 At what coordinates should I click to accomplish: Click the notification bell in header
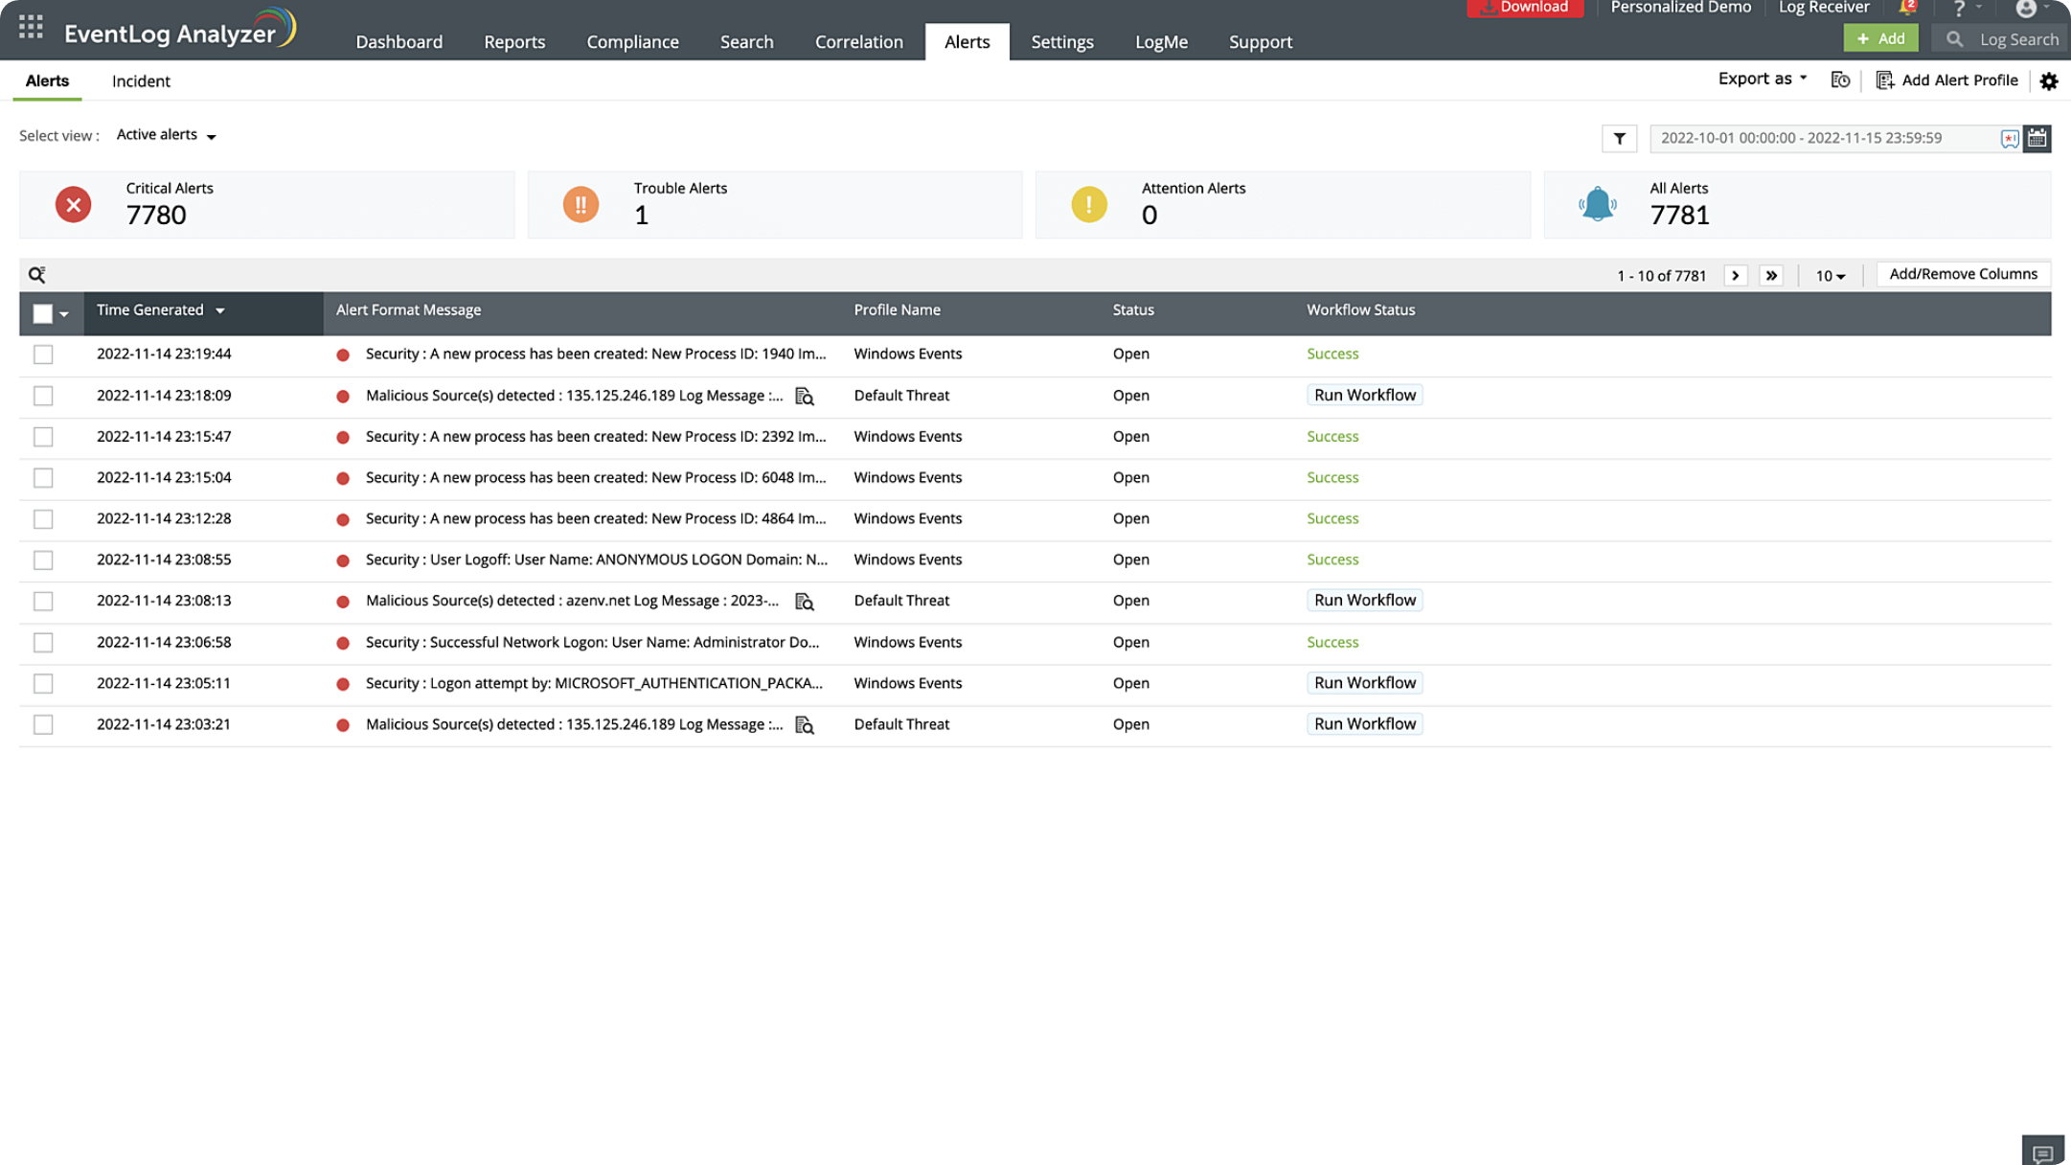click(1906, 9)
